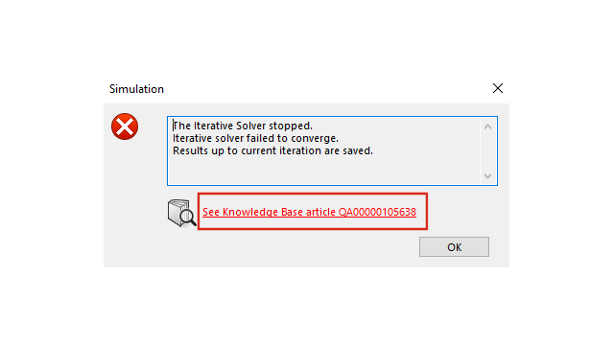This screenshot has height=345, width=614.
Task: Open Knowledge Base article QA00000105638 link
Action: (309, 212)
